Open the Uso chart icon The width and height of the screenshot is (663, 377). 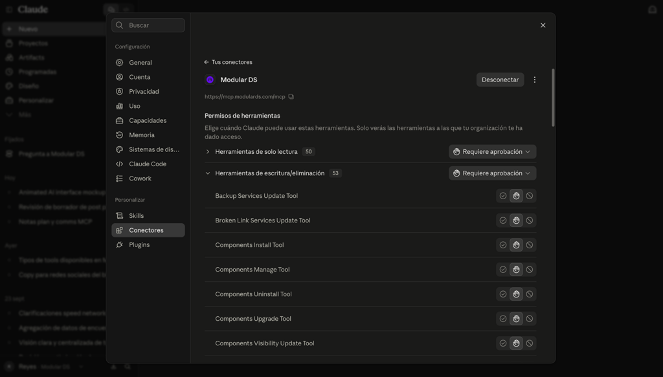click(120, 106)
